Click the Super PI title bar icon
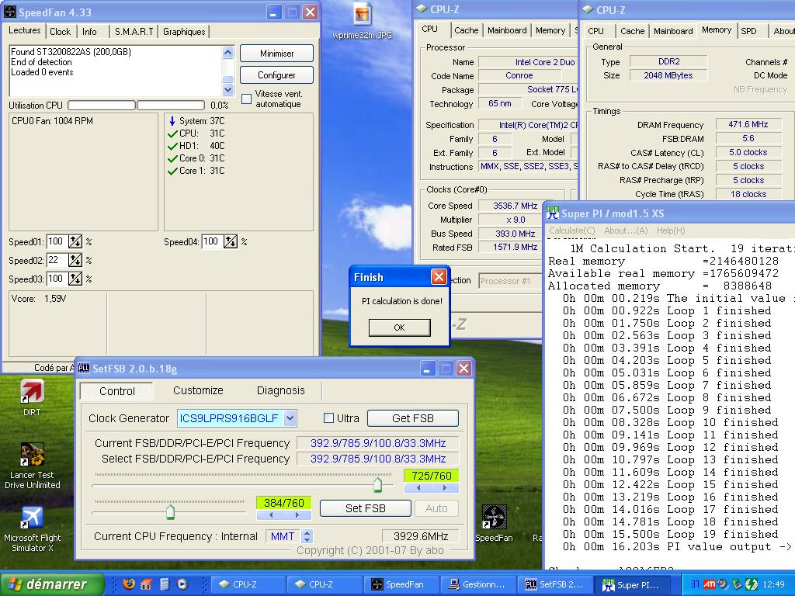The image size is (795, 596). [x=552, y=213]
